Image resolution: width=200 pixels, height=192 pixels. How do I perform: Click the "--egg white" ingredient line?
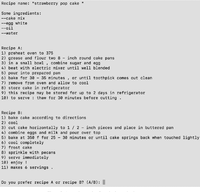[x=14, y=23]
